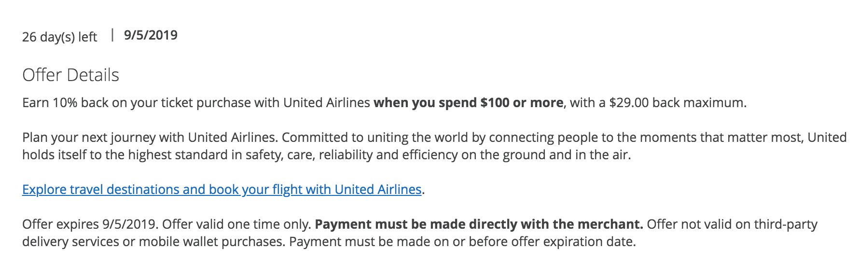Click bold "when you spend $100 or more" text
The width and height of the screenshot is (859, 276).
tap(468, 103)
